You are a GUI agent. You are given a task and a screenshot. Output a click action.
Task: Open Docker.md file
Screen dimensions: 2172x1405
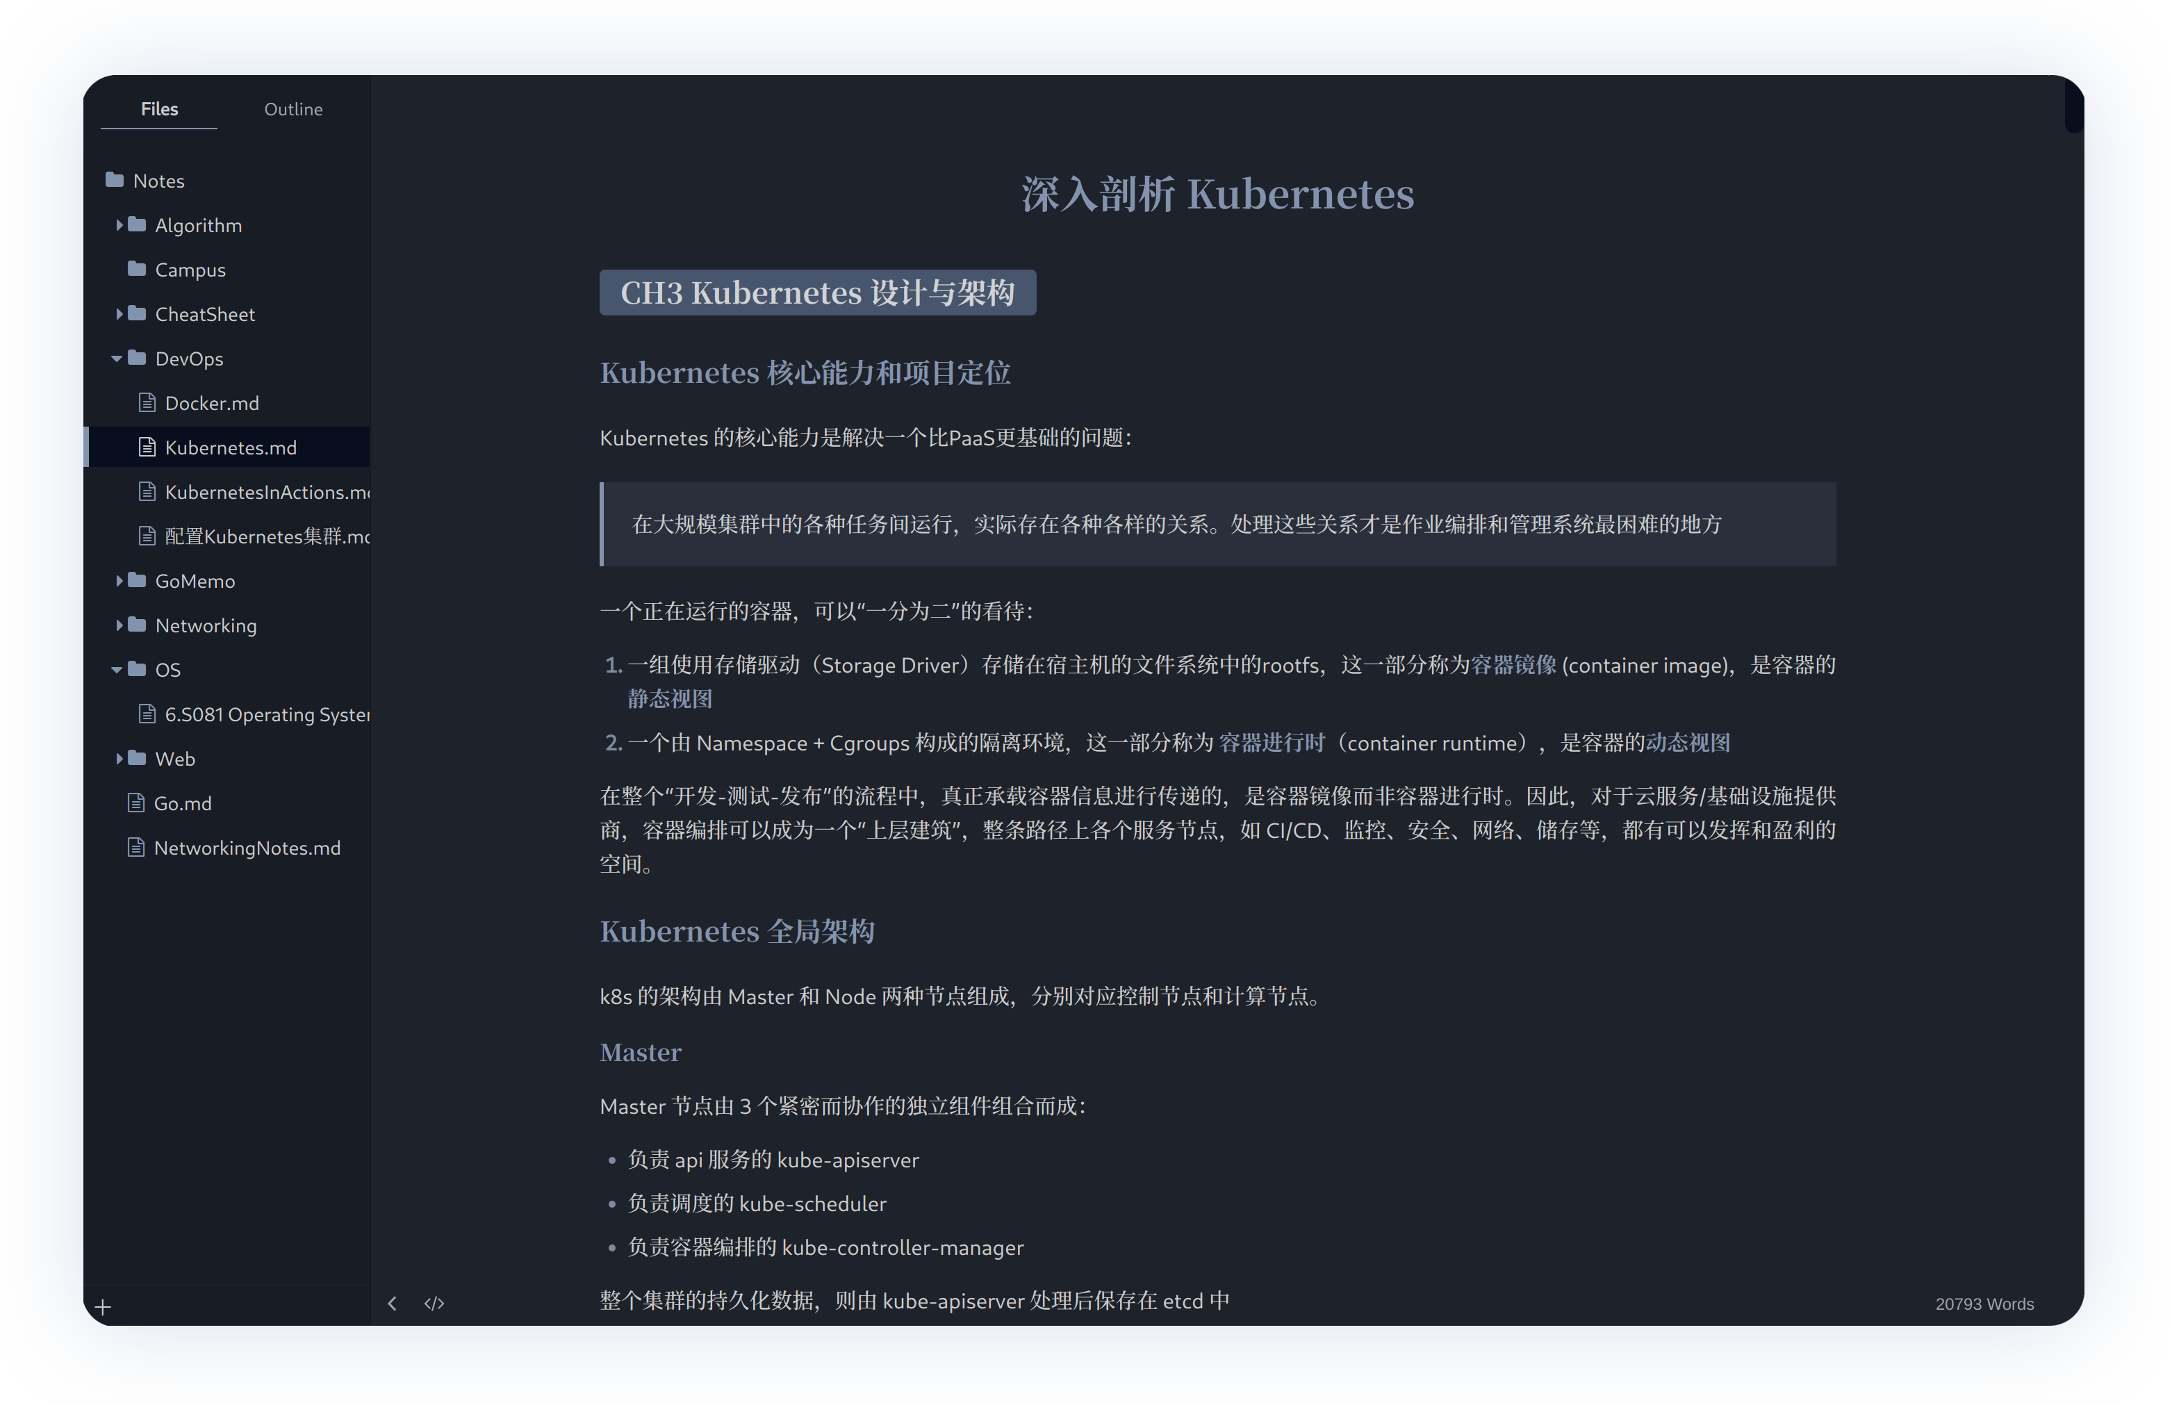[x=212, y=402]
